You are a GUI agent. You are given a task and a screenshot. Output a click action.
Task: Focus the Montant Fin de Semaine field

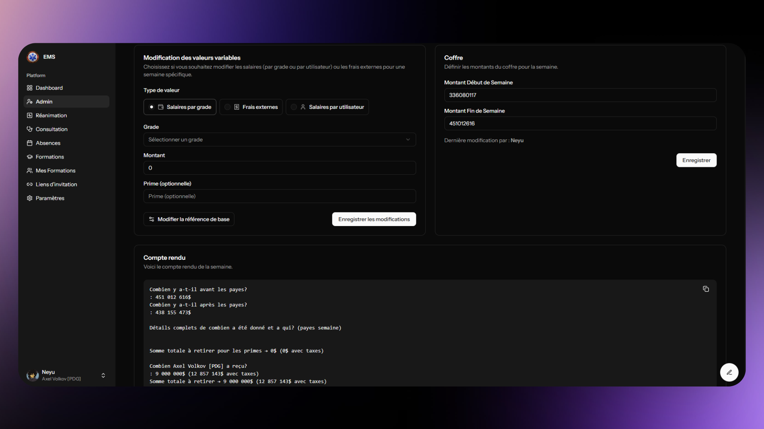[580, 124]
